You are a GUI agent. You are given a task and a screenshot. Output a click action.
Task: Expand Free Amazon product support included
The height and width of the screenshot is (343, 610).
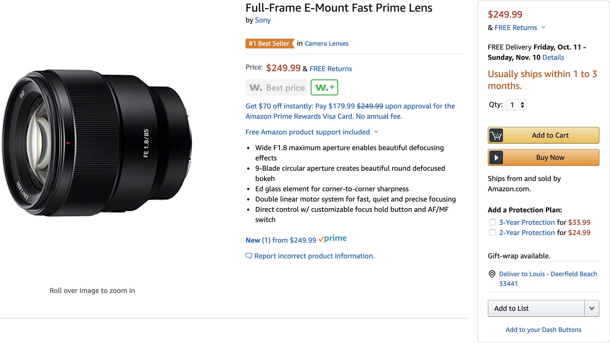click(376, 132)
